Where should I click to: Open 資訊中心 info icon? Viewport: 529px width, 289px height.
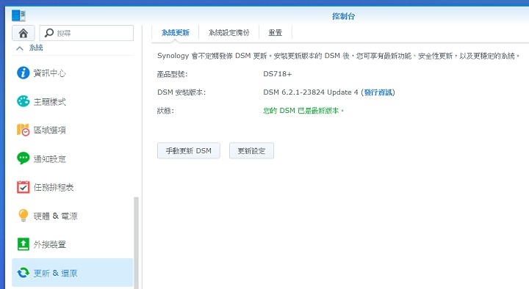pos(24,73)
